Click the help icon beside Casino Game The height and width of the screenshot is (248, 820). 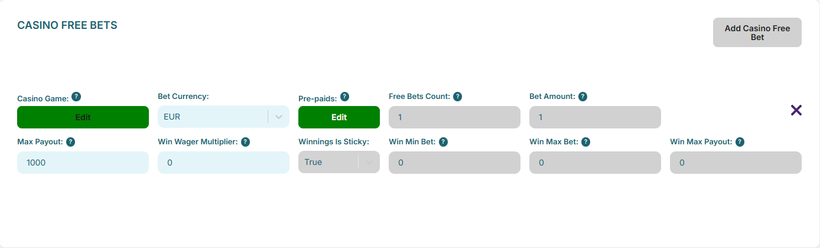click(x=76, y=97)
